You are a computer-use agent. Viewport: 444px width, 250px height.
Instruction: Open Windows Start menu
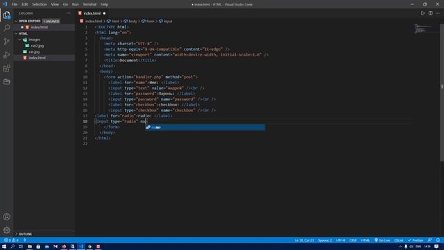(x=4, y=247)
